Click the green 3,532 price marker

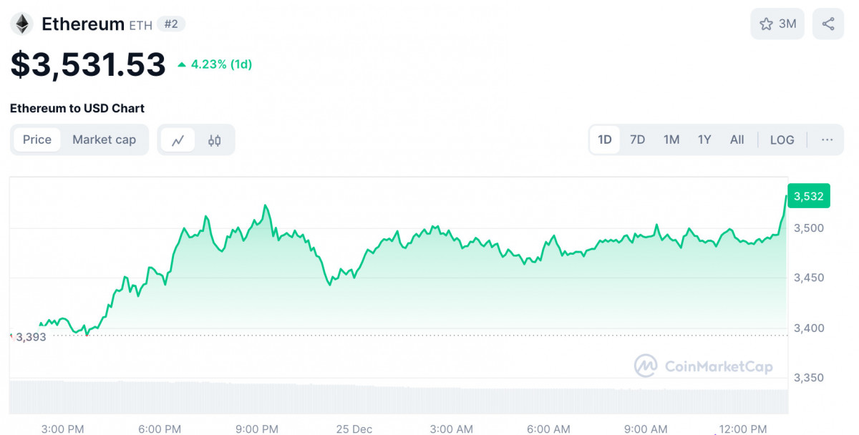[x=809, y=195]
